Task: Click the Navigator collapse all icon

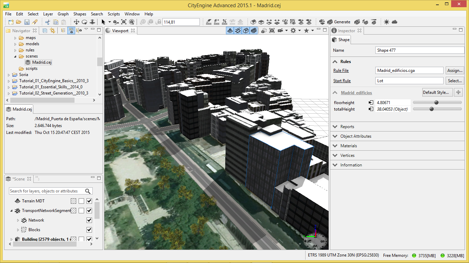Action: point(45,30)
